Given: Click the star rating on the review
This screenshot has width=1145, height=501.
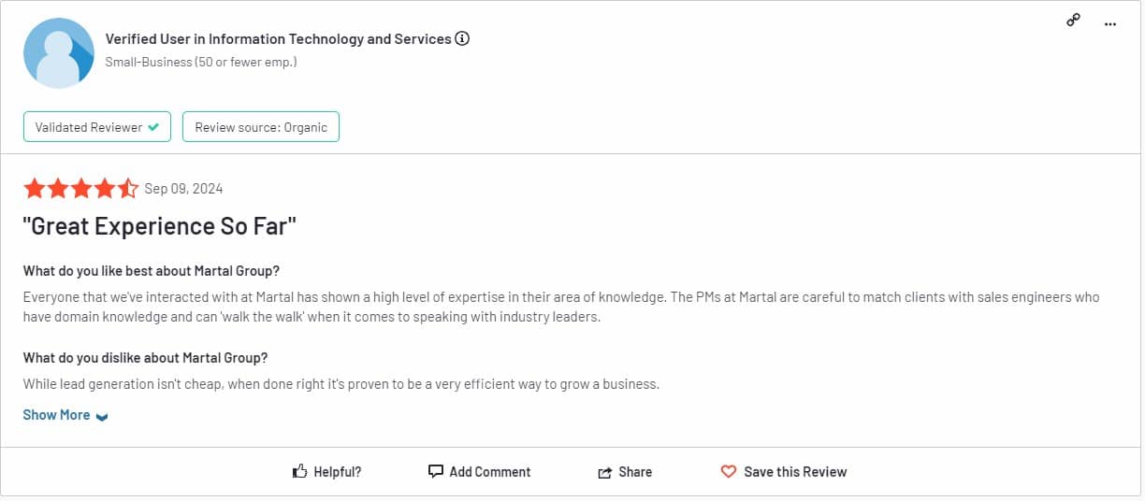Looking at the screenshot, I should pyautogui.click(x=81, y=189).
